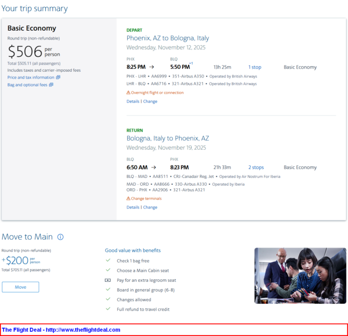This screenshot has width=348, height=336.
Task: Click the checkmark icon beside Check 1 bag free
Action: click(108, 261)
